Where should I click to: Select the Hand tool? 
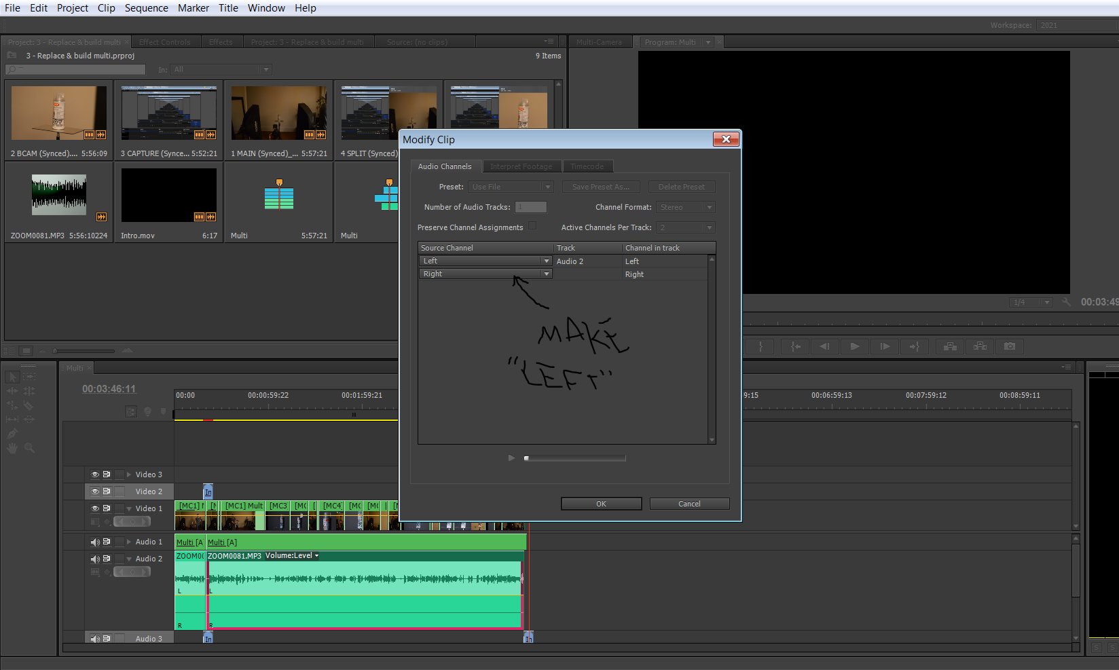12,448
